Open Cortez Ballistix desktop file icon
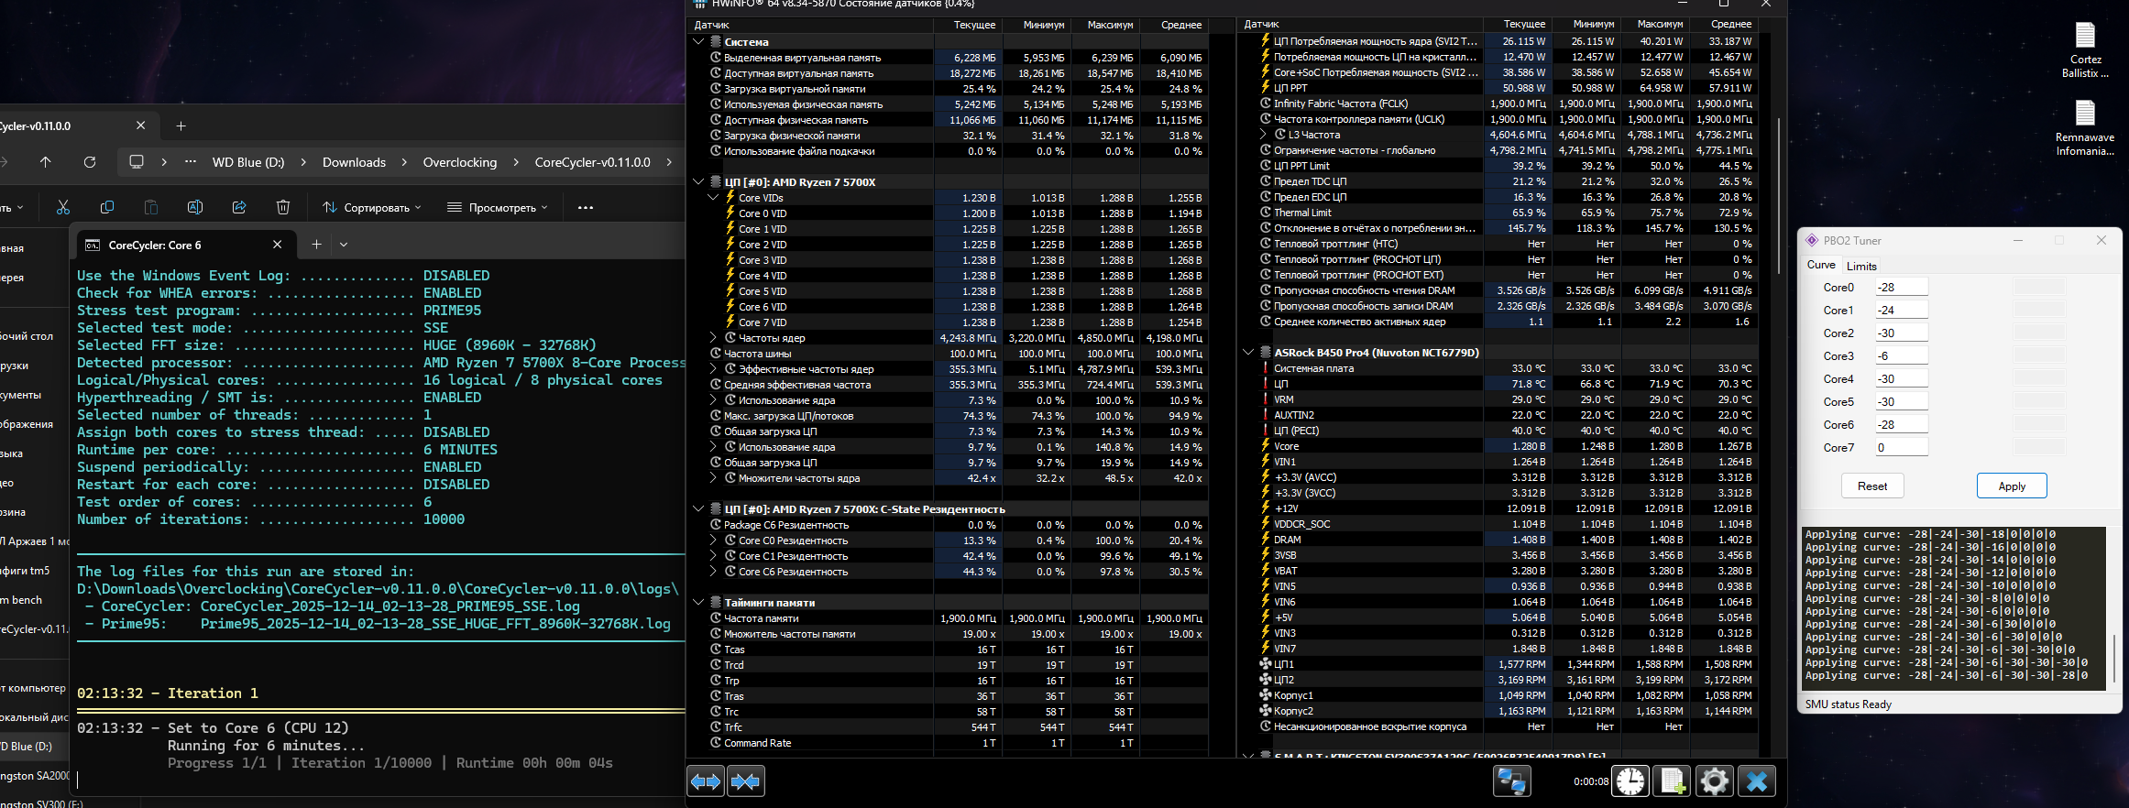This screenshot has width=2129, height=808. (x=2085, y=50)
